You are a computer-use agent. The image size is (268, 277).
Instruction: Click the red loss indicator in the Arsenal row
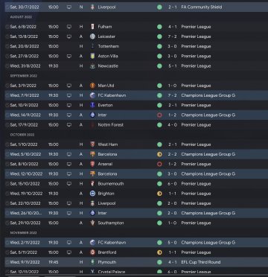point(159,164)
